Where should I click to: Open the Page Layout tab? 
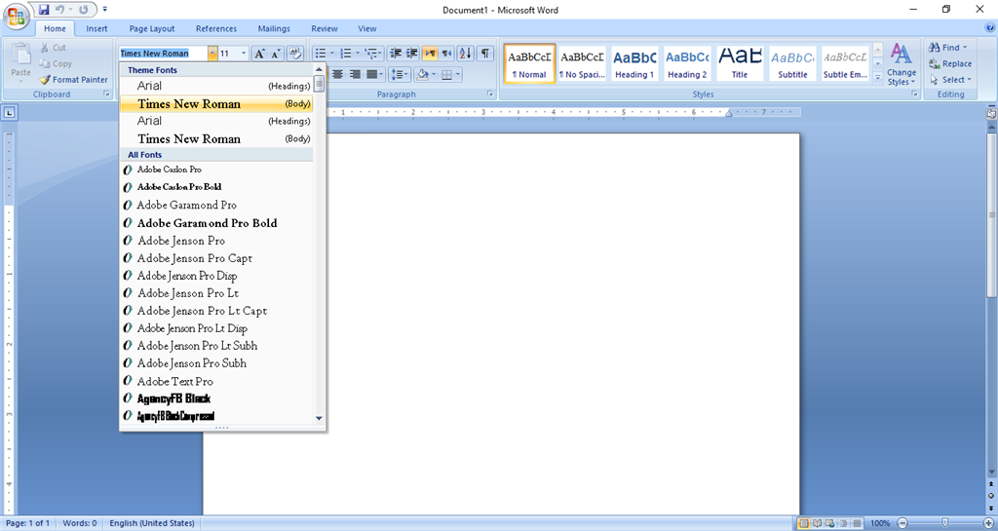151,28
